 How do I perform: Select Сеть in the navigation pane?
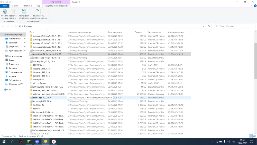(x=9, y=90)
